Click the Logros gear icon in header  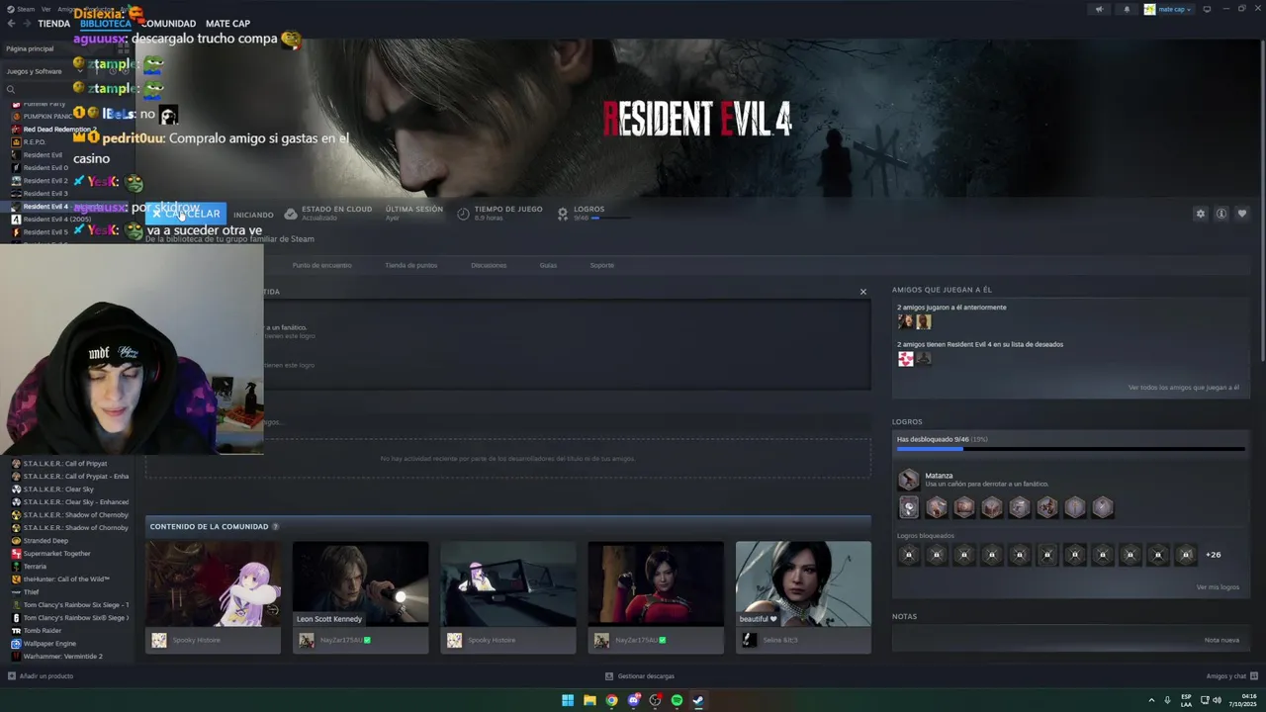pos(563,214)
